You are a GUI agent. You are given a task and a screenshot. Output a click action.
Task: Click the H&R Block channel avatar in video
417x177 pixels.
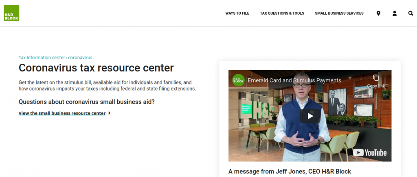[238, 80]
